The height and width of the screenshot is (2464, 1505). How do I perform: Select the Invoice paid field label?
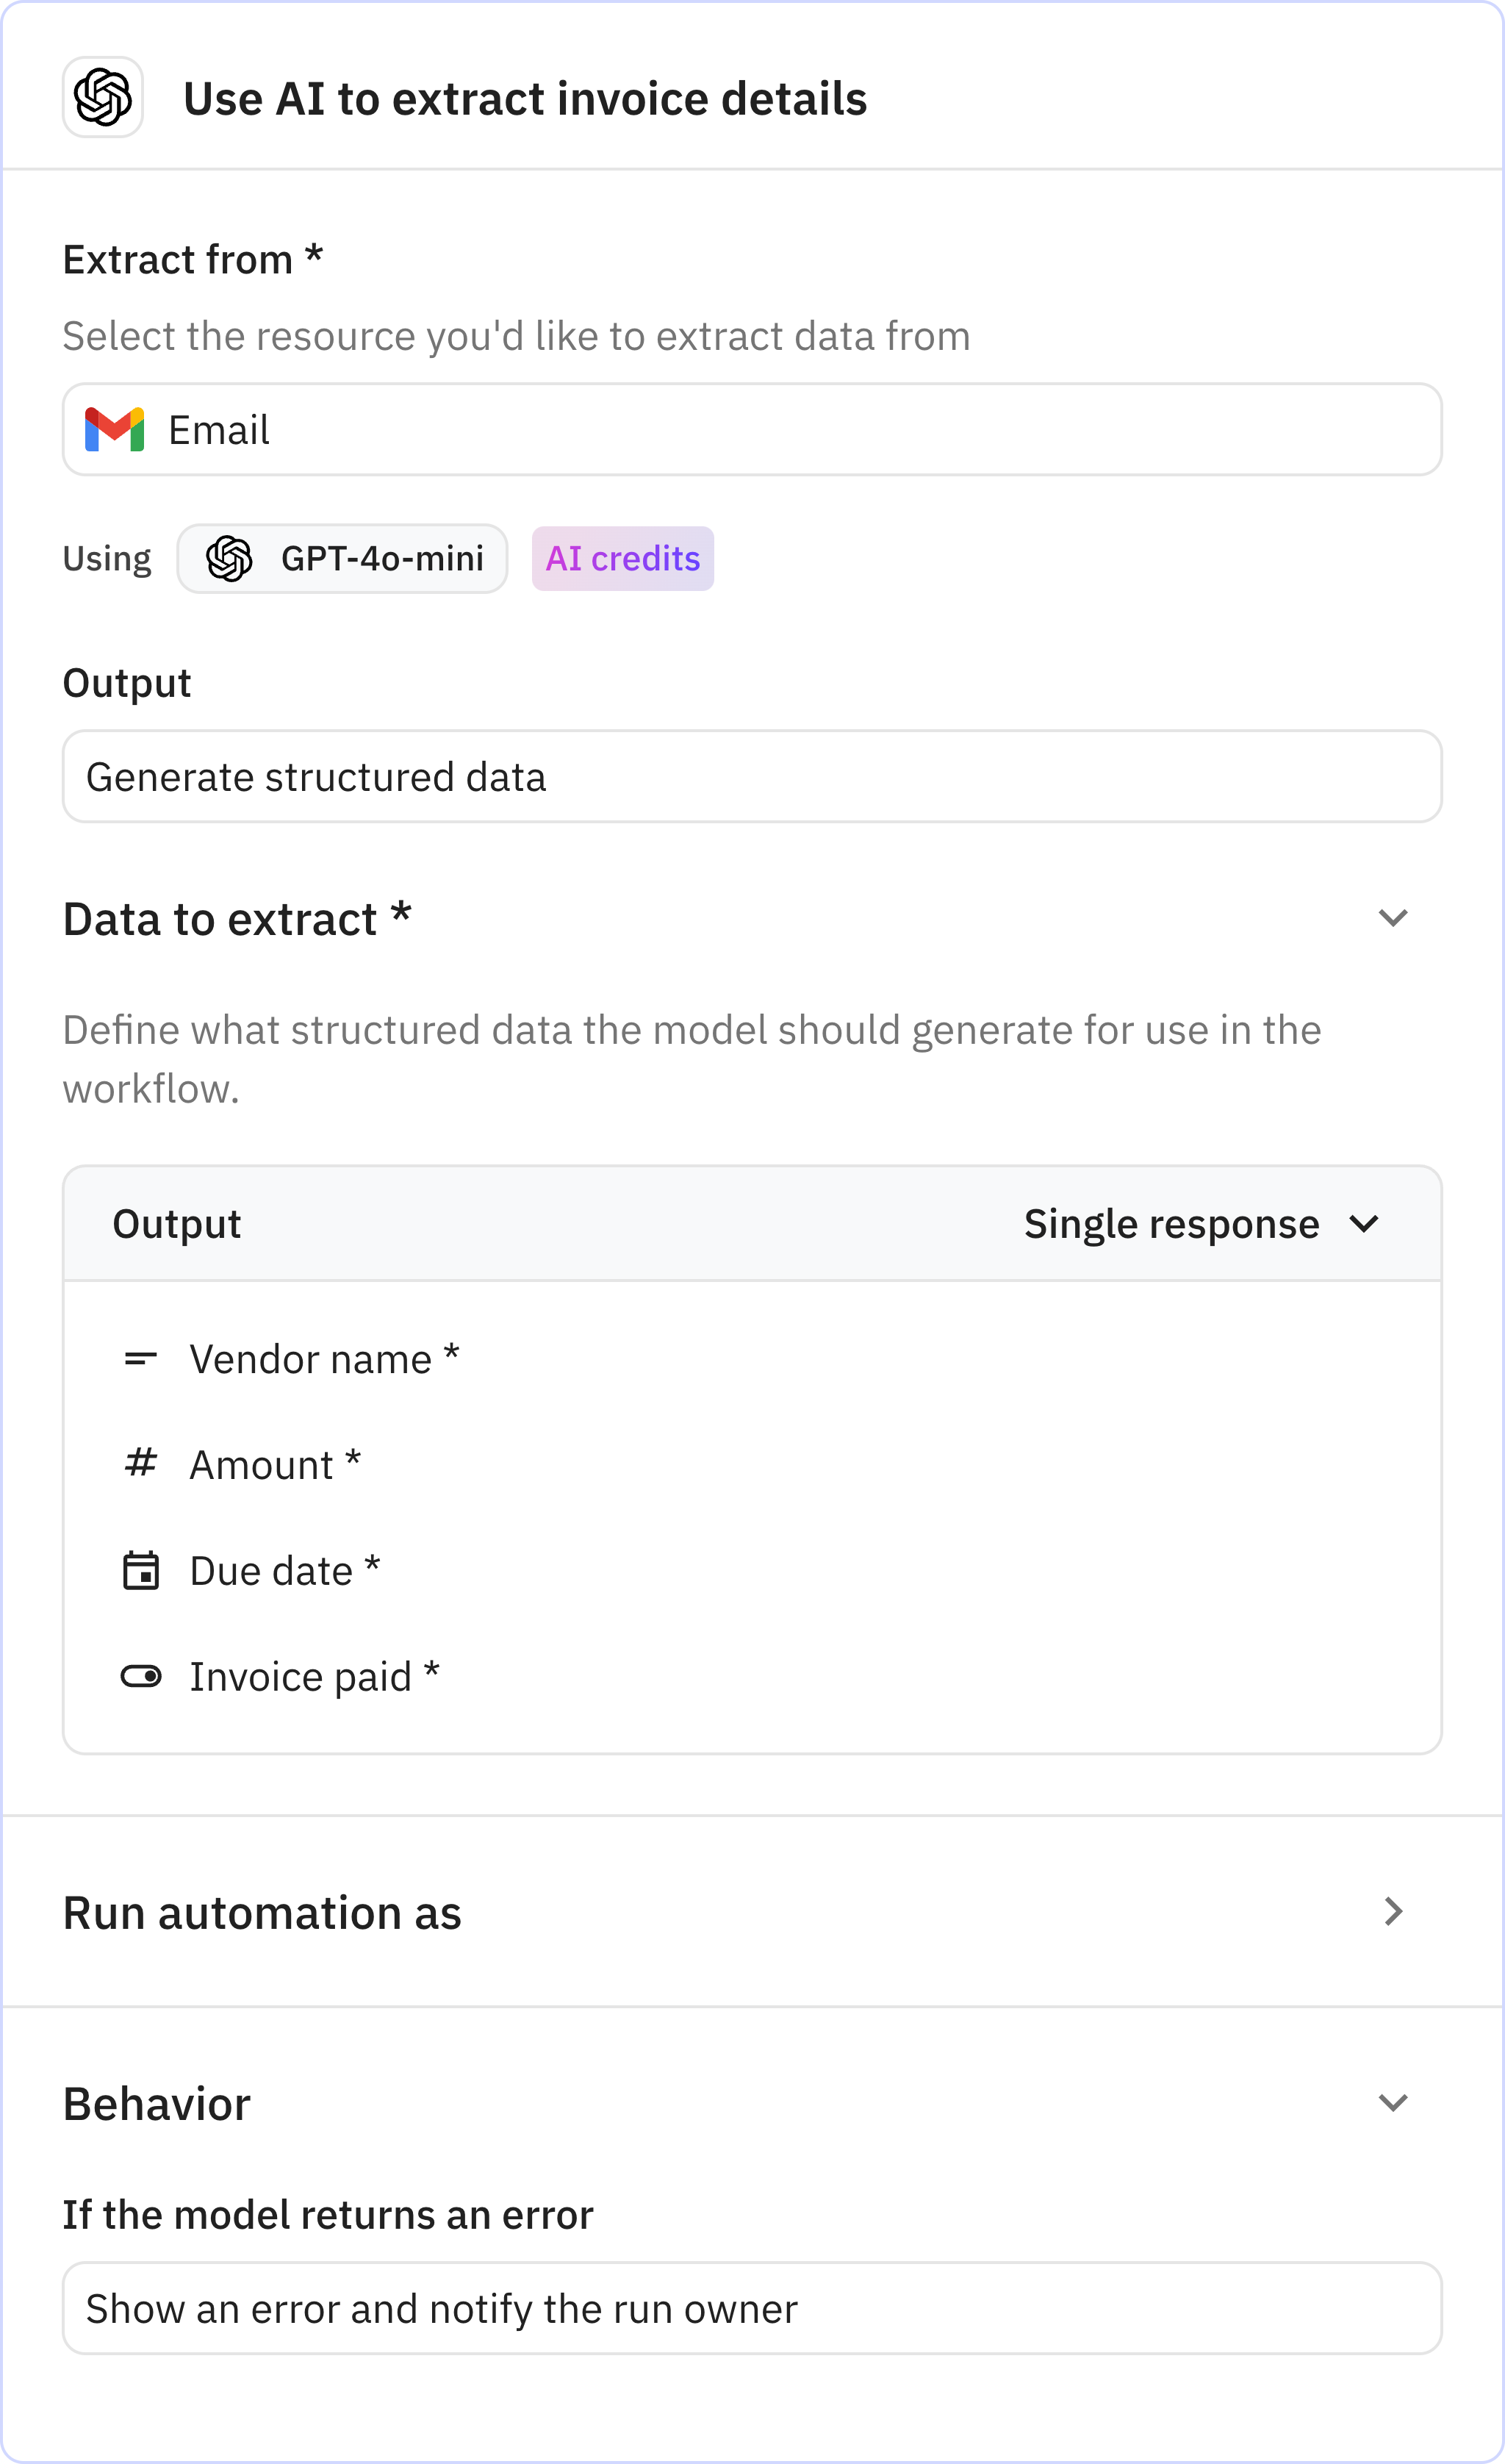click(x=301, y=1677)
